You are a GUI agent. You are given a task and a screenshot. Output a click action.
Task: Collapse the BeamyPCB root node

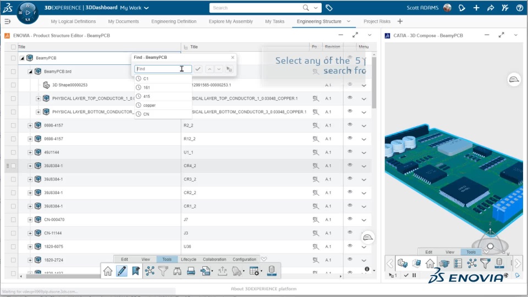pos(22,58)
